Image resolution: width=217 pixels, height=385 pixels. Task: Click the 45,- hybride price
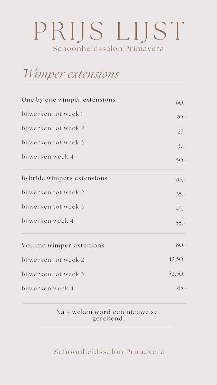point(180,209)
